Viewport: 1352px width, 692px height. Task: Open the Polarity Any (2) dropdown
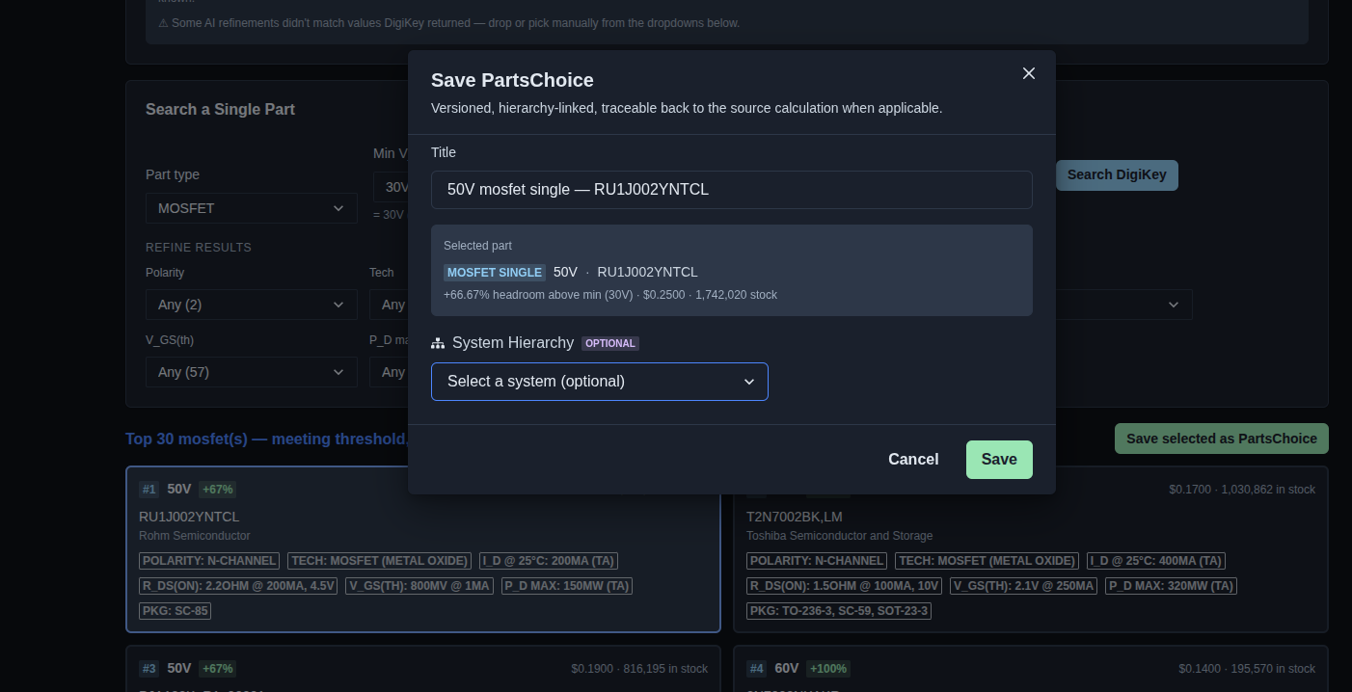point(251,305)
